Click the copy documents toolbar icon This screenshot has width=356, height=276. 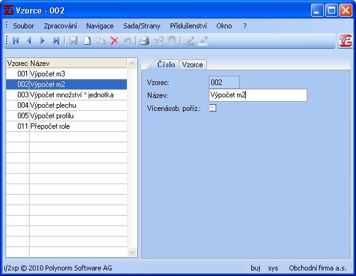[100, 41]
